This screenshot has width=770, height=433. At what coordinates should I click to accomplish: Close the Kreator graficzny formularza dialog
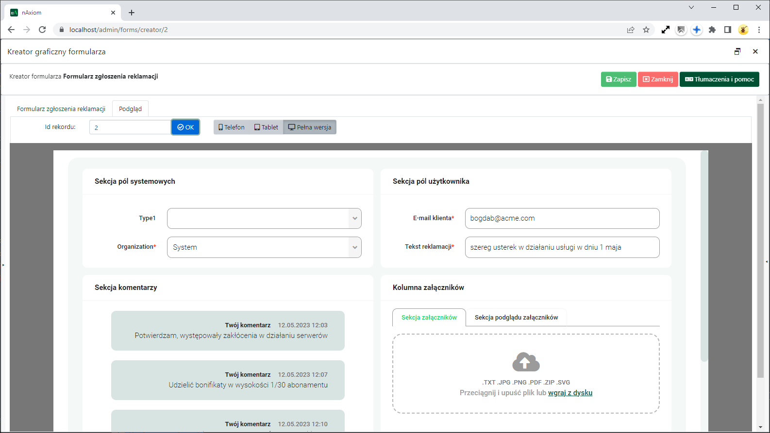[755, 51]
